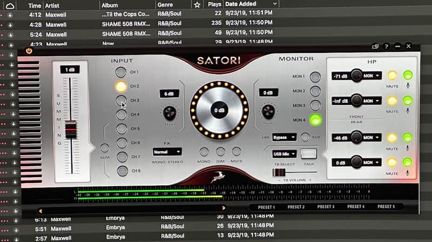The height and width of the screenshot is (242, 432).
Task: Toggle the green MON 4 button
Action: click(315, 120)
